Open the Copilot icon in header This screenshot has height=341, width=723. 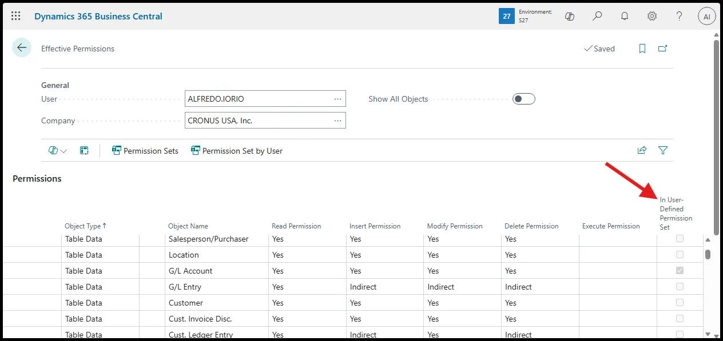tap(569, 16)
